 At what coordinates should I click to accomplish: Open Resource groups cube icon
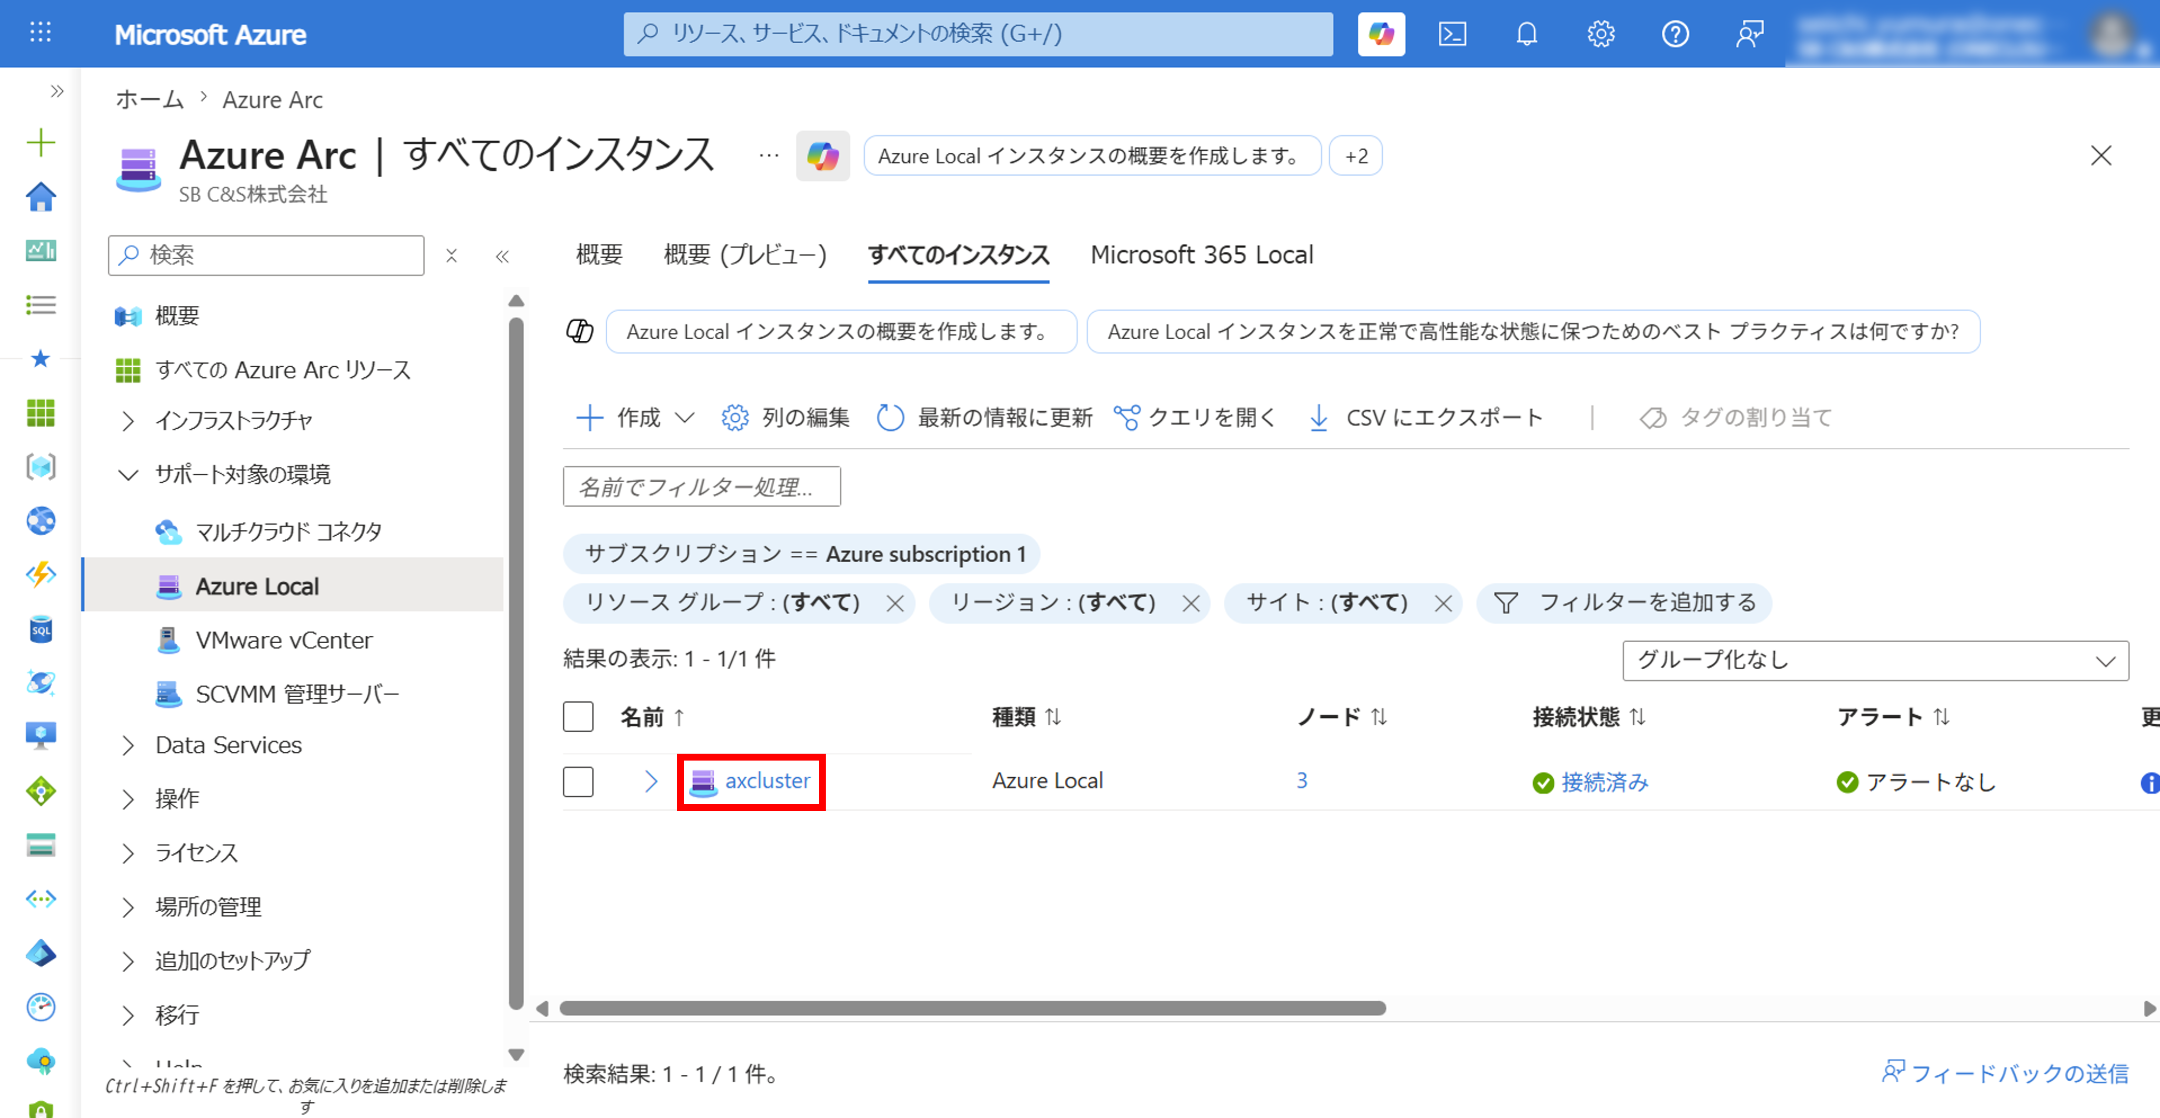pos(40,466)
